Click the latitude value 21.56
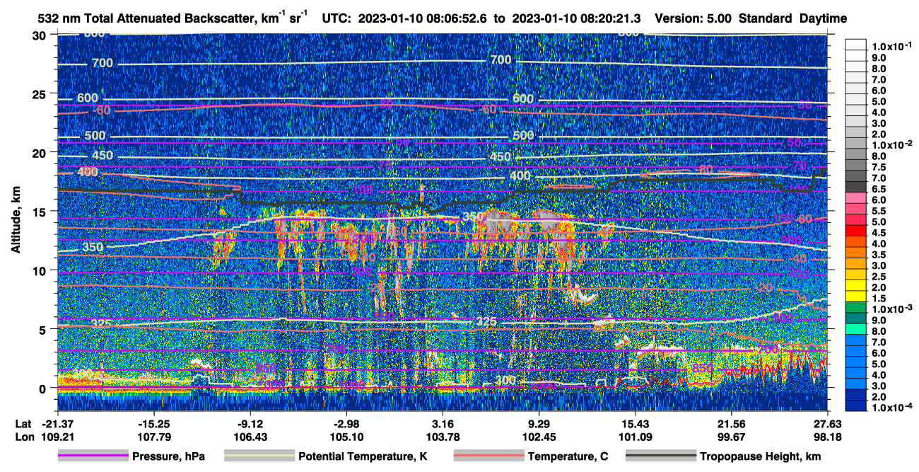919x472 pixels. (731, 423)
